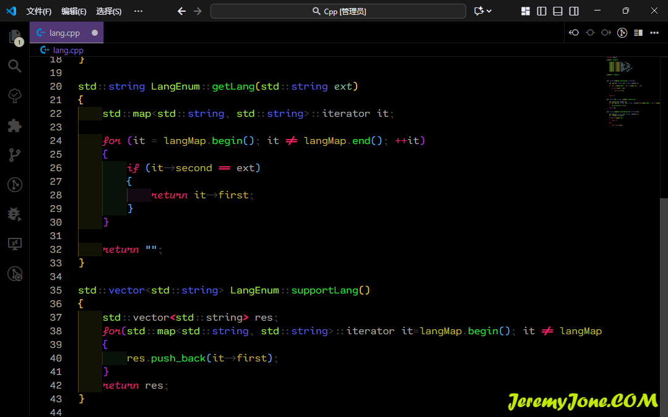Open the Remote Explorer monitor icon
The image size is (668, 417).
pos(15,244)
